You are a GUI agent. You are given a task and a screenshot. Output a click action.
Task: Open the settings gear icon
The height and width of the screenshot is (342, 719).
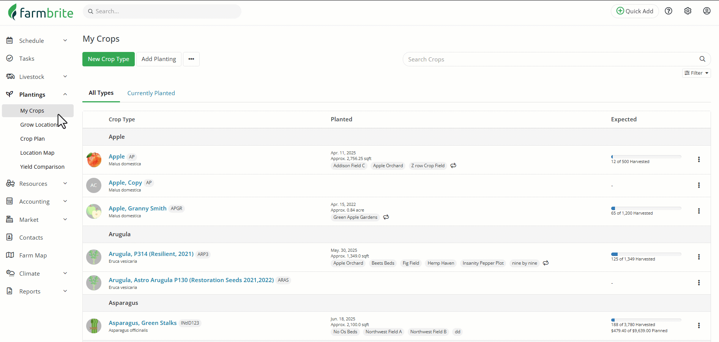point(688,11)
